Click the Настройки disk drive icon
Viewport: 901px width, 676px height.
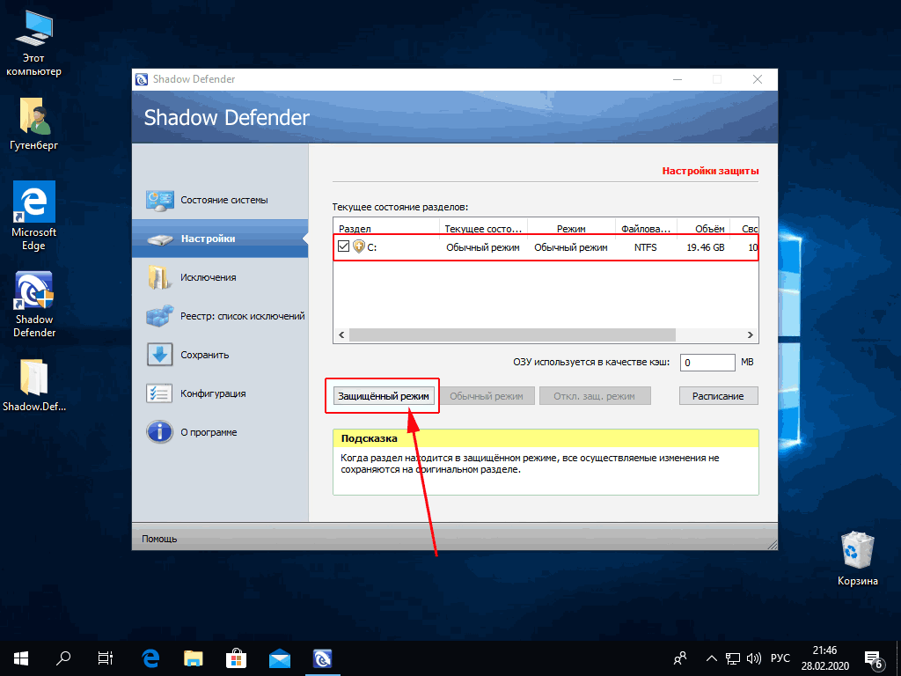160,239
